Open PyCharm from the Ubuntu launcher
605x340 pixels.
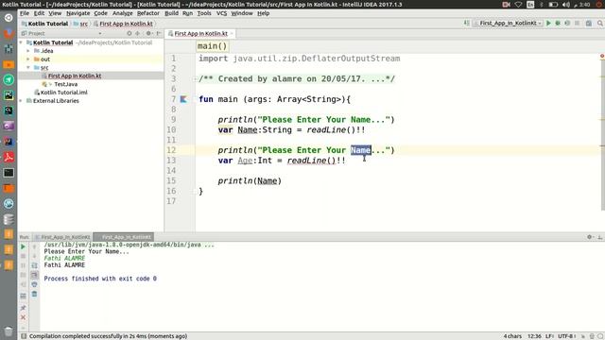point(9,95)
